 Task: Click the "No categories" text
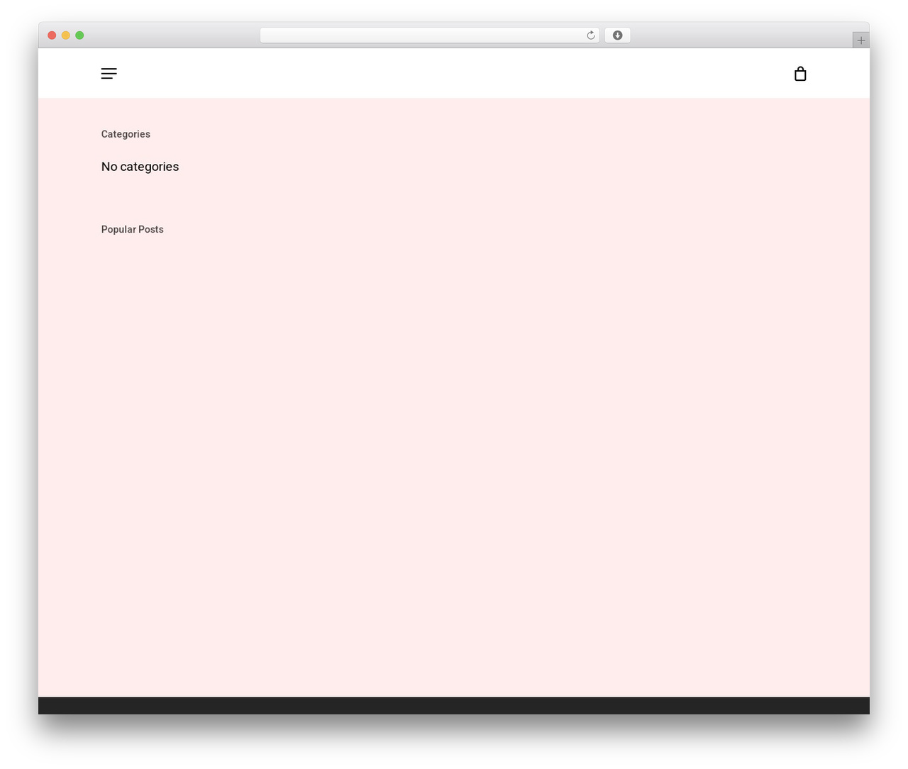140,167
